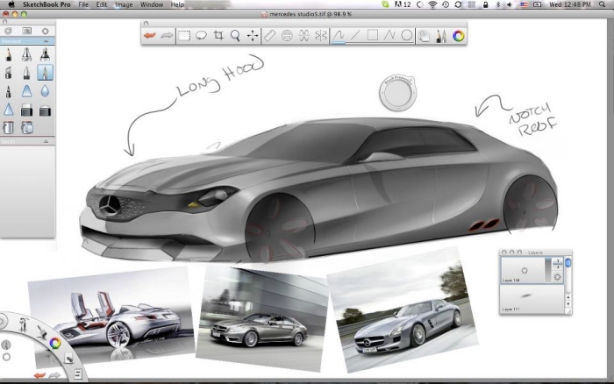Select the Soft Eraser brush

click(45, 110)
